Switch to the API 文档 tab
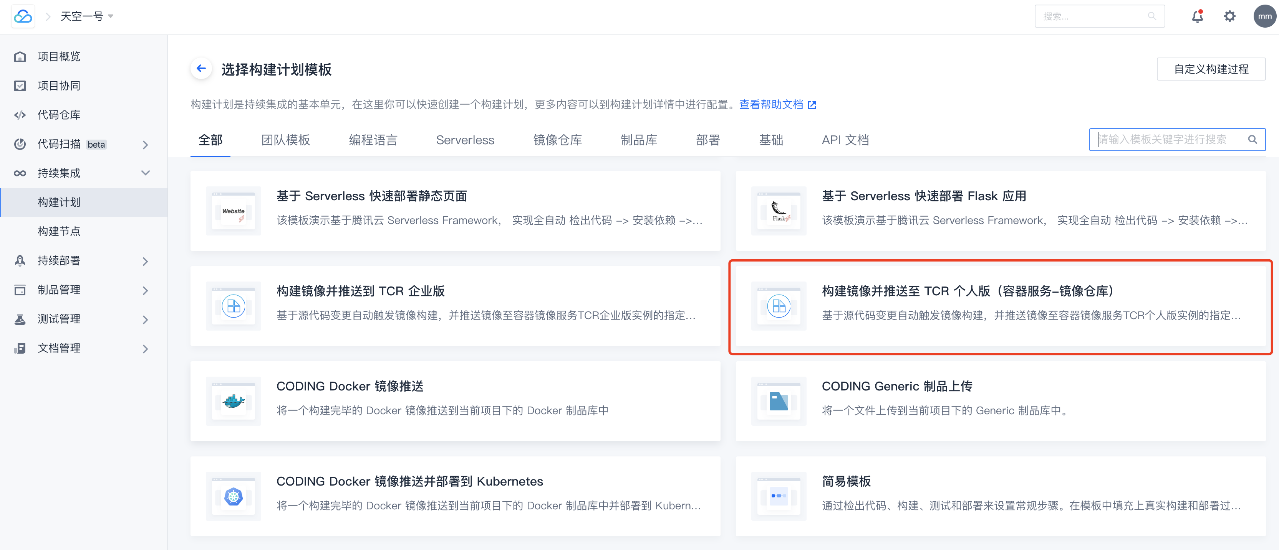This screenshot has width=1279, height=550. pos(845,140)
